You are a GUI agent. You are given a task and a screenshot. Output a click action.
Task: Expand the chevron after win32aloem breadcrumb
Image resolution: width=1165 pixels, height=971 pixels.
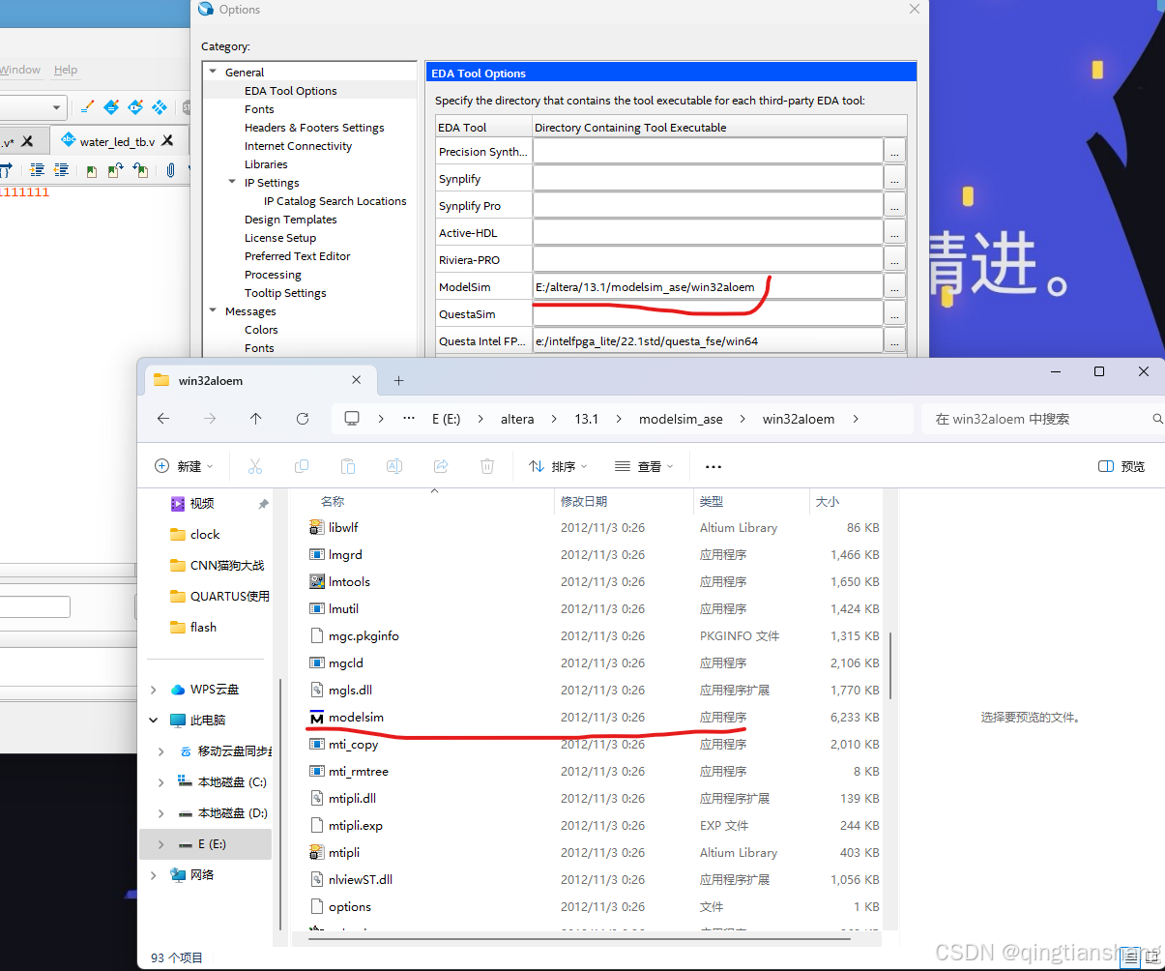pyautogui.click(x=856, y=419)
